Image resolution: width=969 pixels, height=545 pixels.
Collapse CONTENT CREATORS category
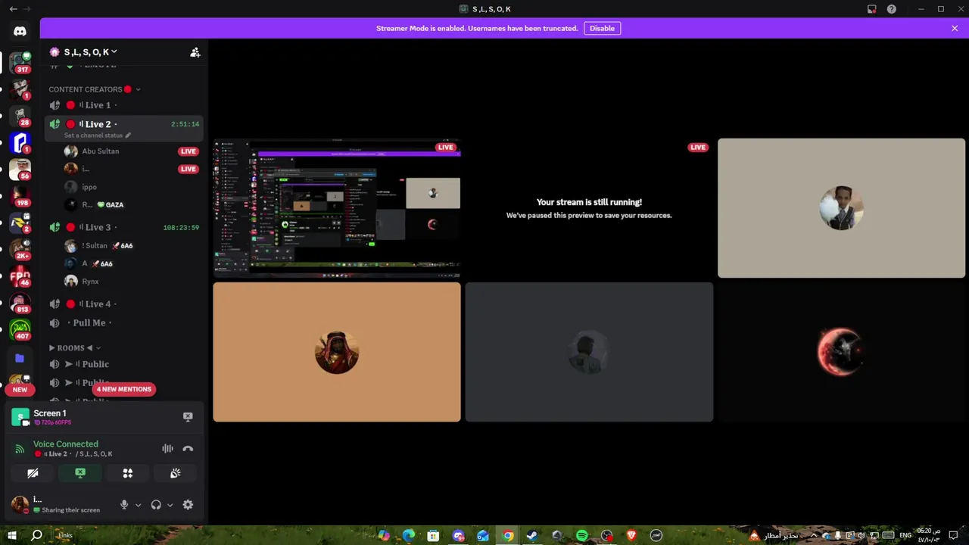point(94,89)
